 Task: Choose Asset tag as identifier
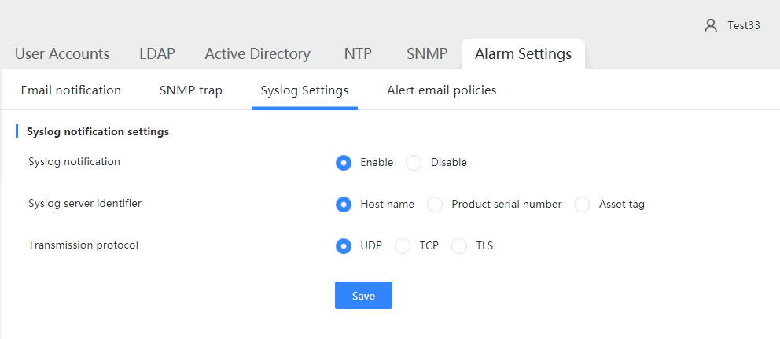click(582, 205)
